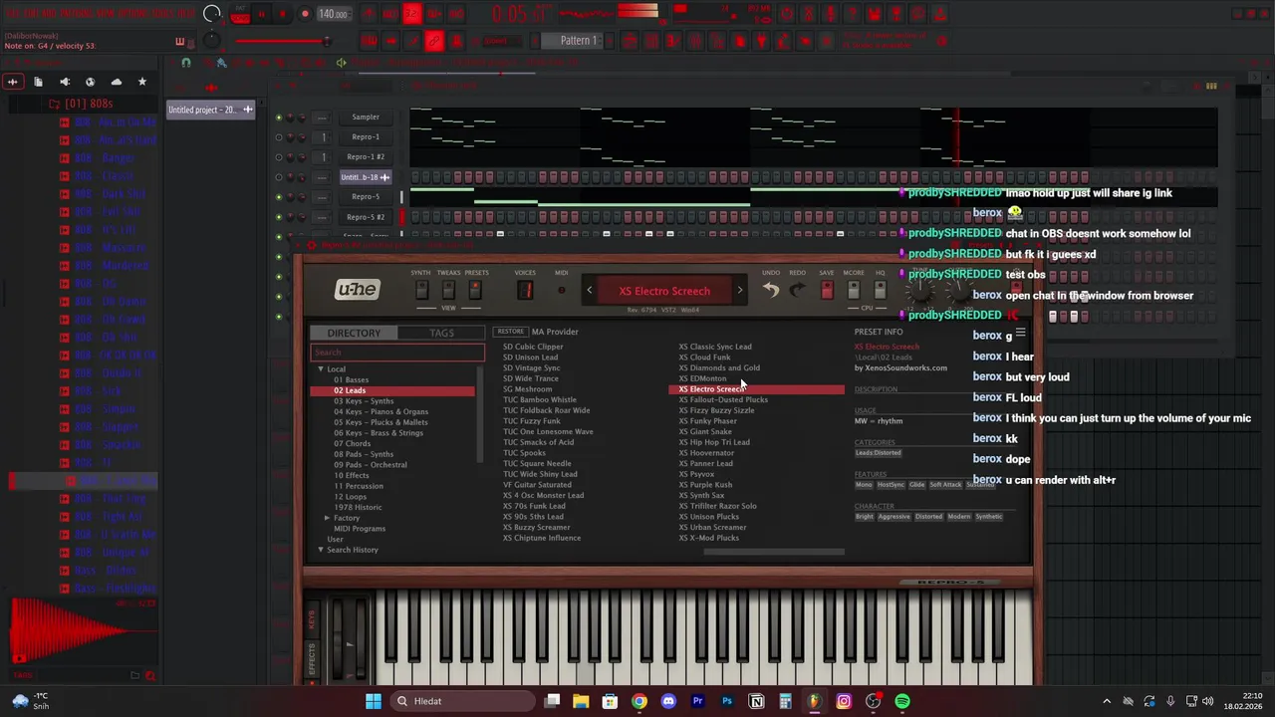
Task: Open the Pattern 1 selector
Action: pyautogui.click(x=579, y=41)
